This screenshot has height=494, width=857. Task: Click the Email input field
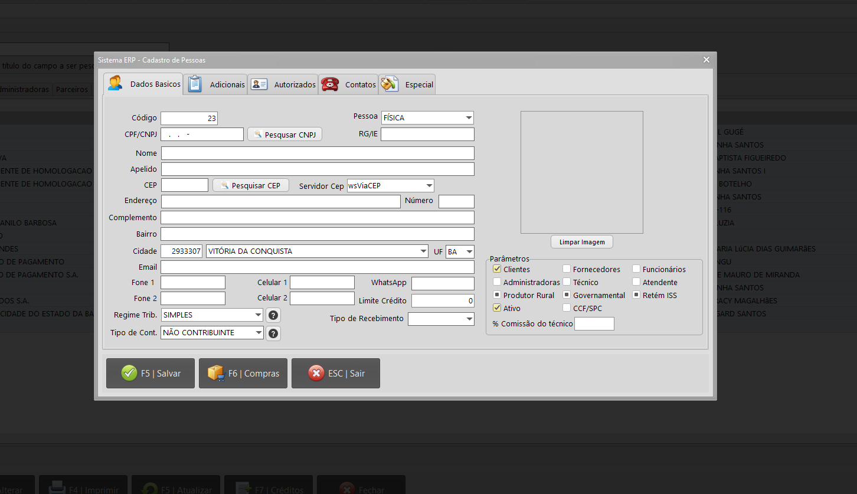(318, 267)
